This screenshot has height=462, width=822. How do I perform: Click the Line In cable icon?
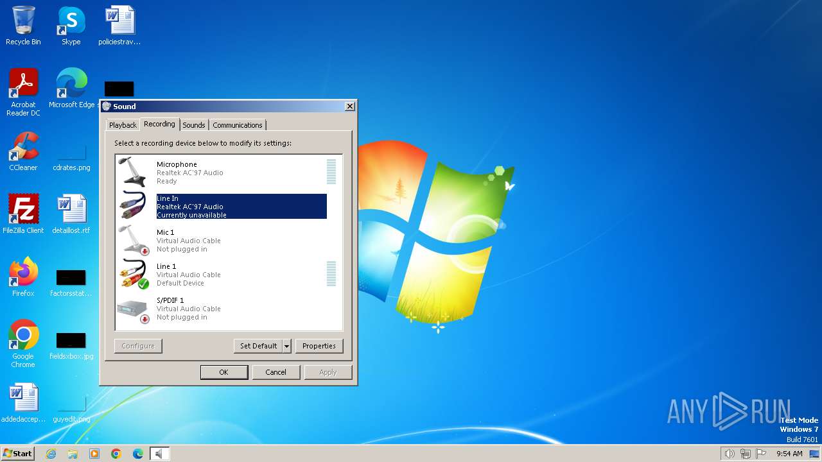[134, 206]
